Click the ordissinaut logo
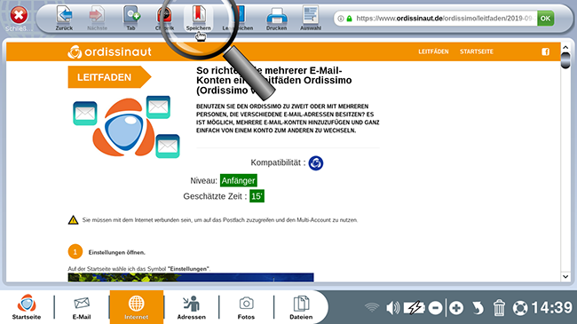 coord(109,51)
